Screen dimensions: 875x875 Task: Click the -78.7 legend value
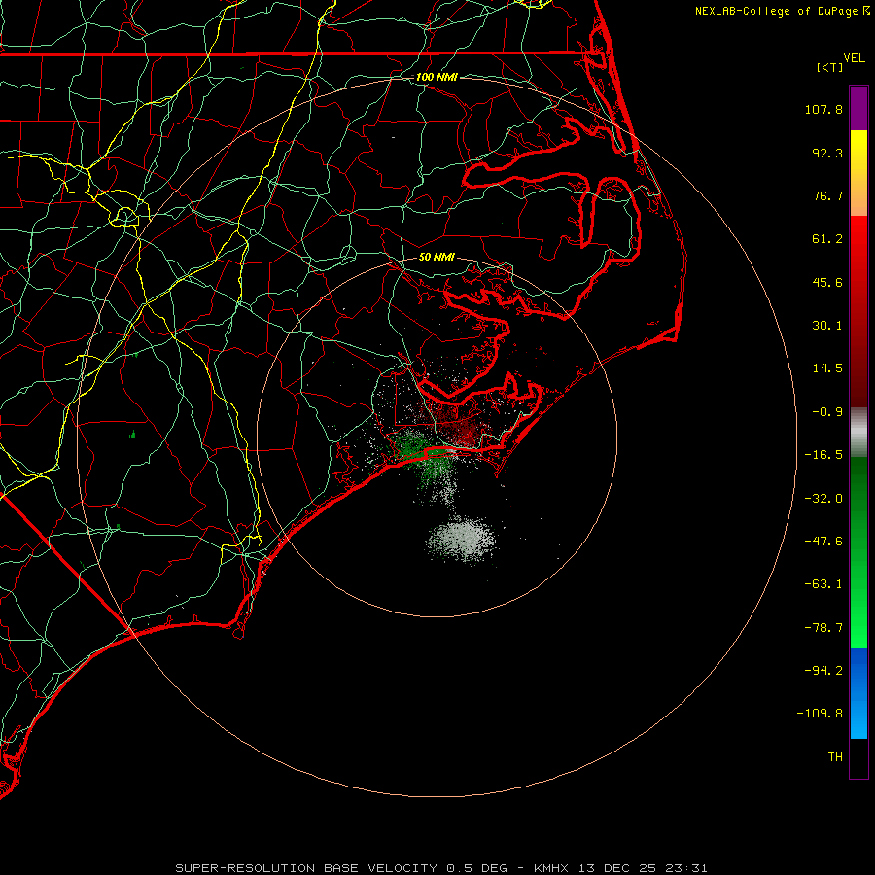tap(823, 628)
